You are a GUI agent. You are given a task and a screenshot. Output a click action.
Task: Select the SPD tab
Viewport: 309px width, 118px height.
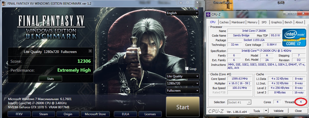coord(264,22)
